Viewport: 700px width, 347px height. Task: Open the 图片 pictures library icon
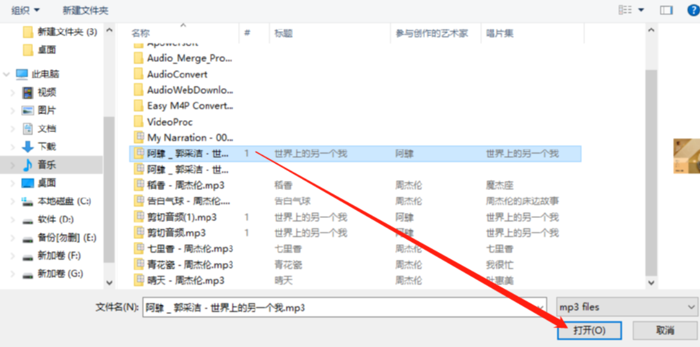28,110
